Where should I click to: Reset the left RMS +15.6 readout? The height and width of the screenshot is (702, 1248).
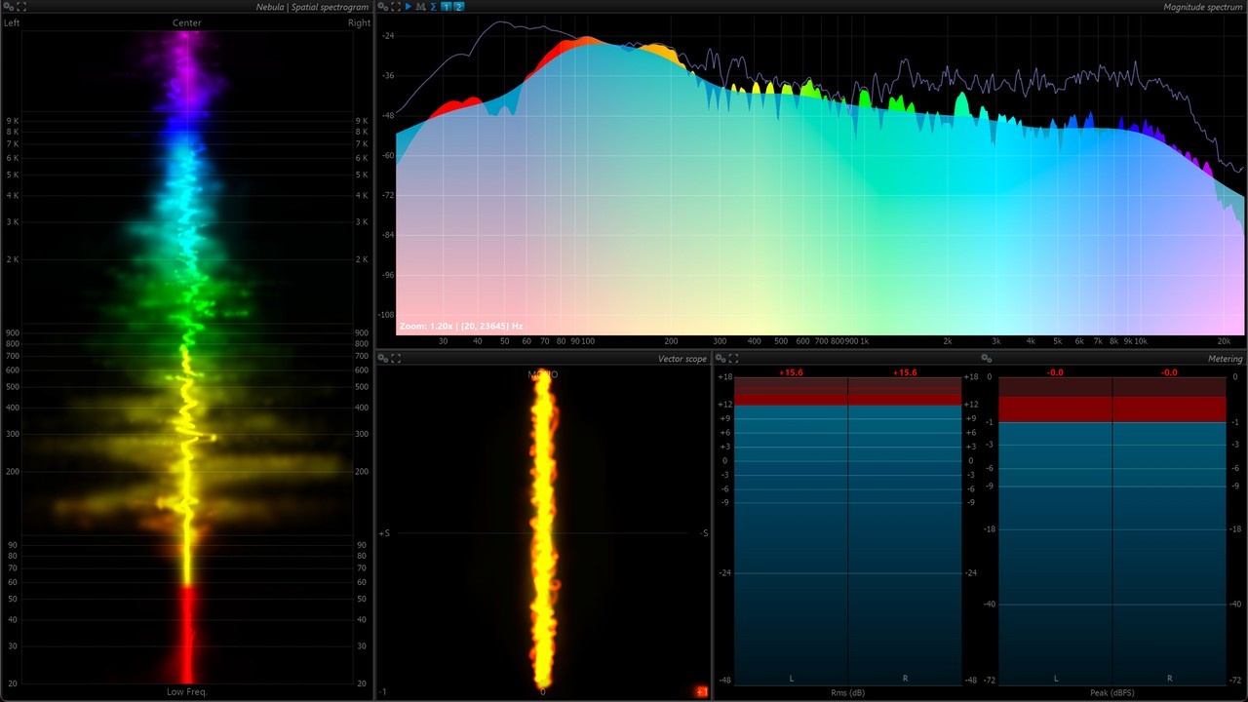[791, 372]
